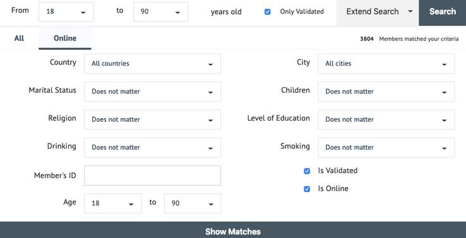The width and height of the screenshot is (466, 238).
Task: Open the Level of Education dropdown
Action: pyautogui.click(x=386, y=119)
